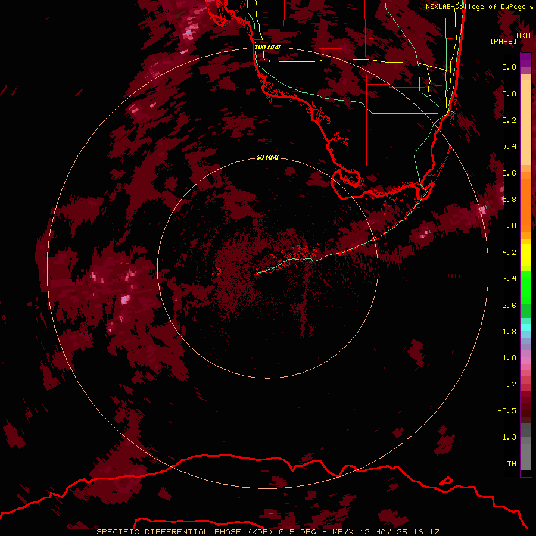Select the -0.5 scale value
Viewport: 536px width, 536px height.
[x=507, y=411]
